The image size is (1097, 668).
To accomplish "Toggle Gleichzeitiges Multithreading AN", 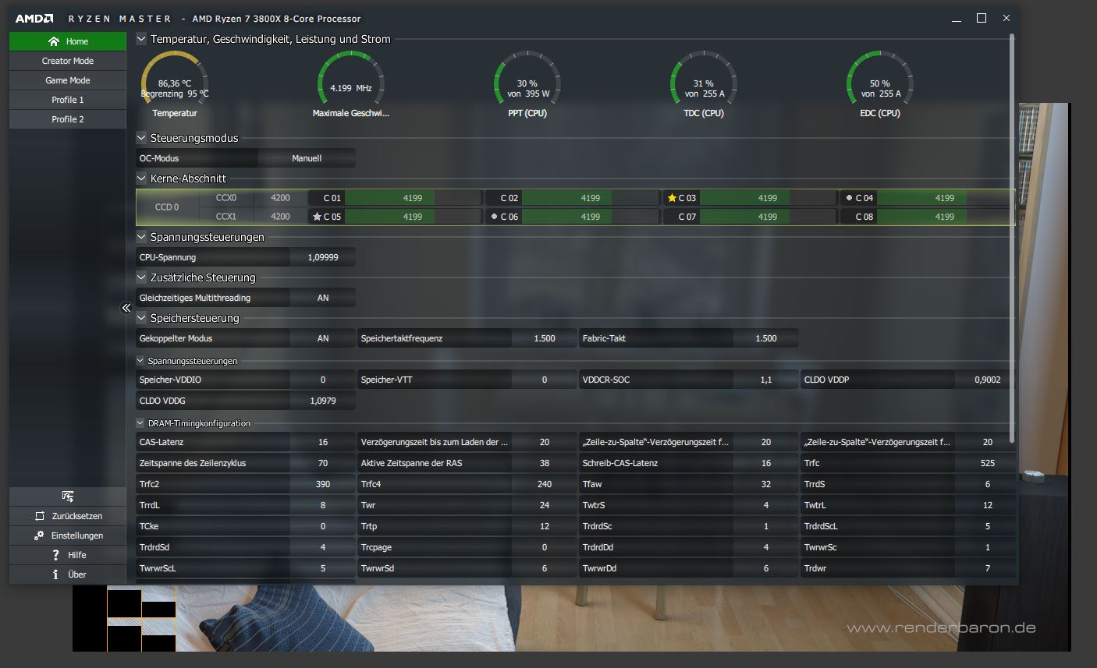I will [323, 298].
